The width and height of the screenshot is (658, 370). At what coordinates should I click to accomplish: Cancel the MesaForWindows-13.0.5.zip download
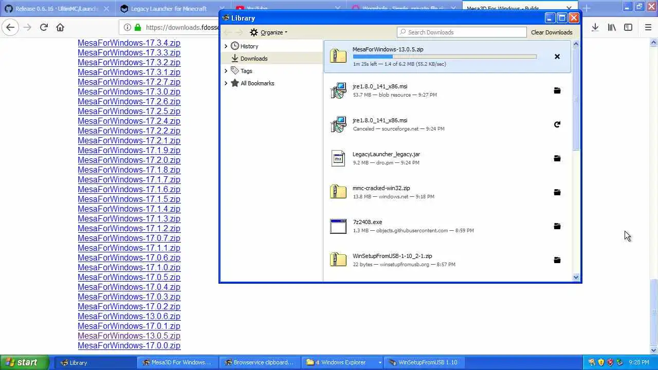click(x=557, y=57)
